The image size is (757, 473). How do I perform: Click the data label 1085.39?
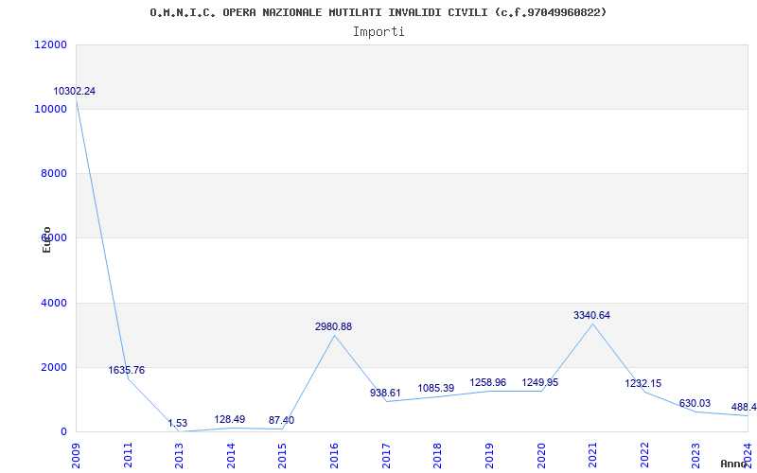click(436, 388)
